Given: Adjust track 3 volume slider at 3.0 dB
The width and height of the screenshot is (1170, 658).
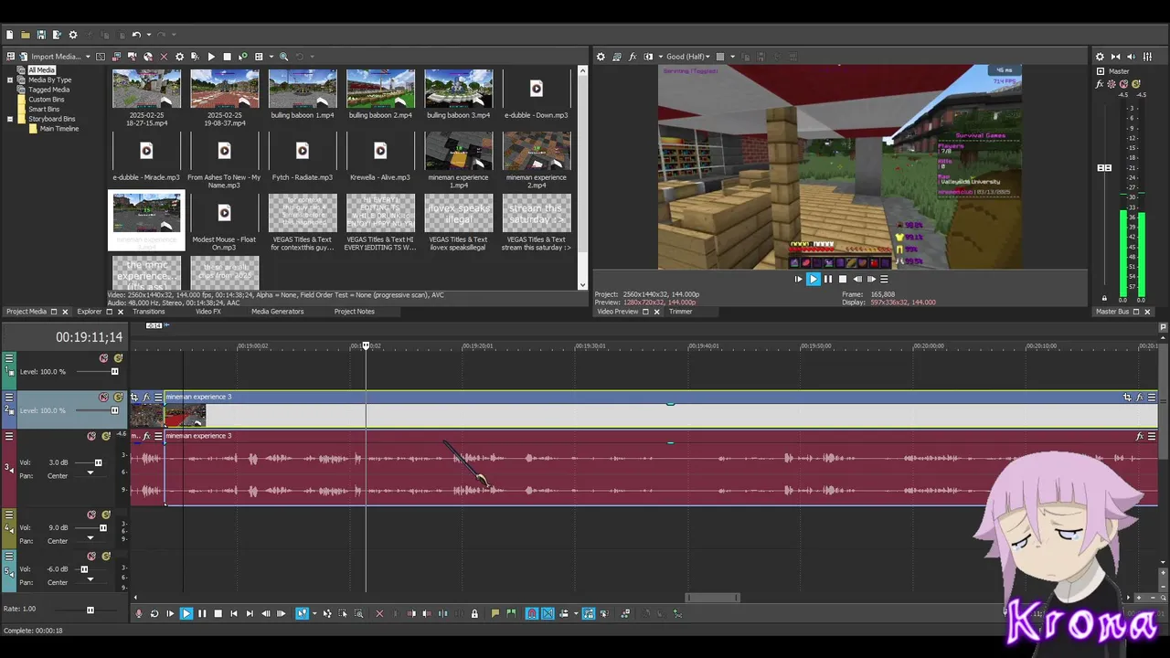Looking at the screenshot, I should pos(98,462).
